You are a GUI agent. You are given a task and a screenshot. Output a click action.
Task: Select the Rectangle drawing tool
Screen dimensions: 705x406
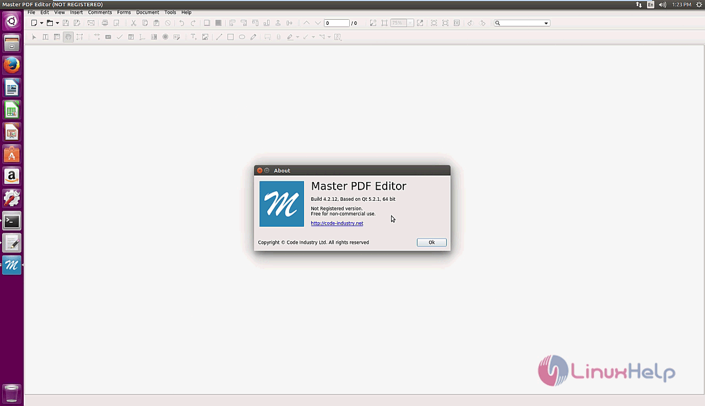tap(230, 37)
